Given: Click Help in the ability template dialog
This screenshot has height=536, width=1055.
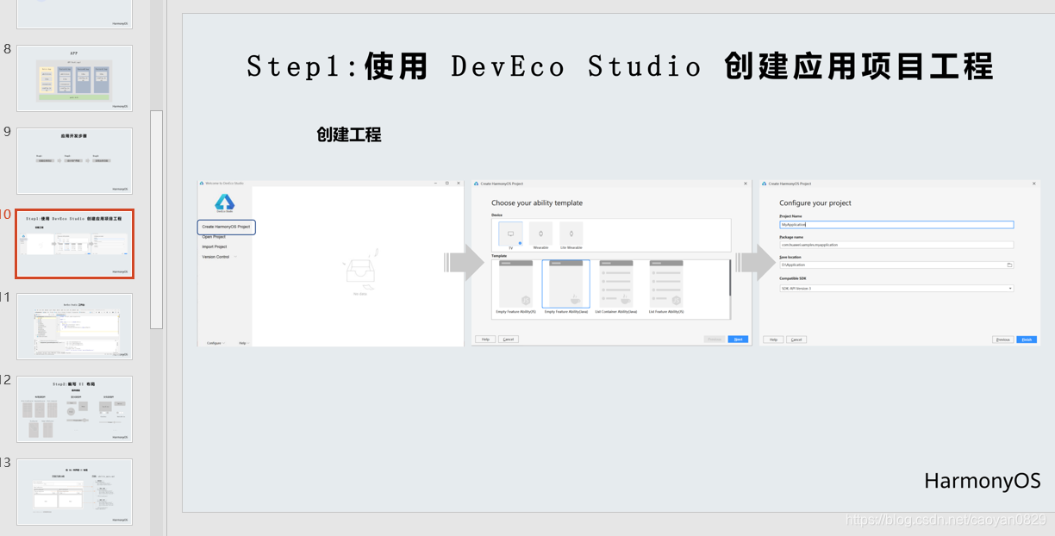Looking at the screenshot, I should 485,340.
